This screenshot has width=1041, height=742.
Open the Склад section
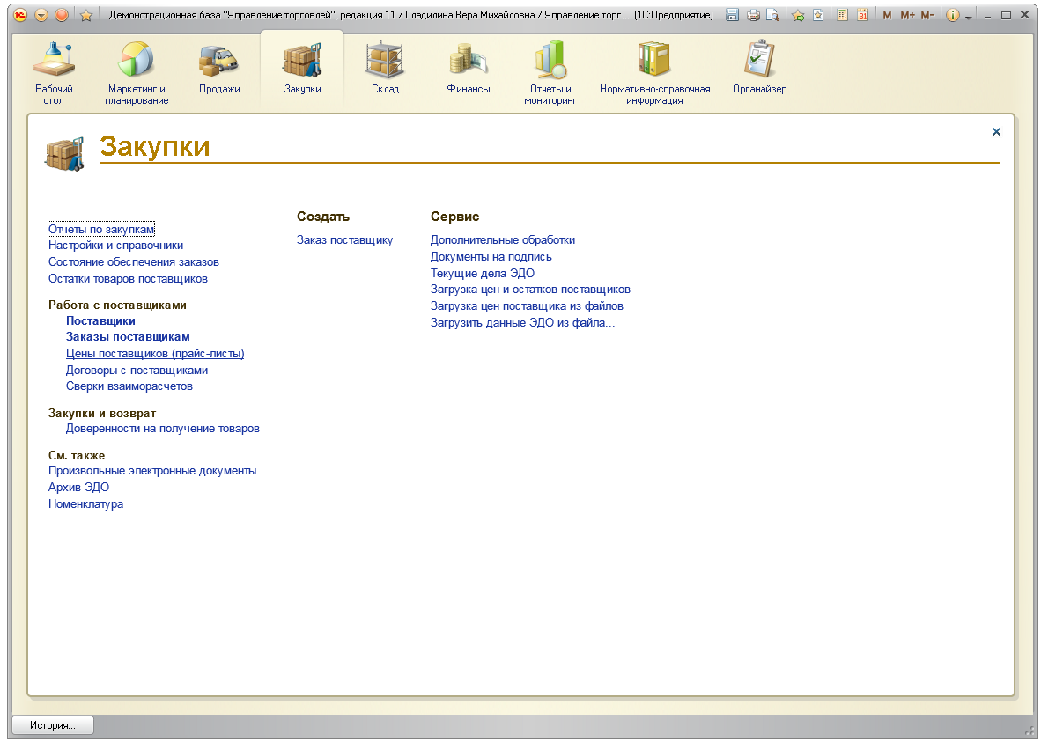[x=385, y=68]
